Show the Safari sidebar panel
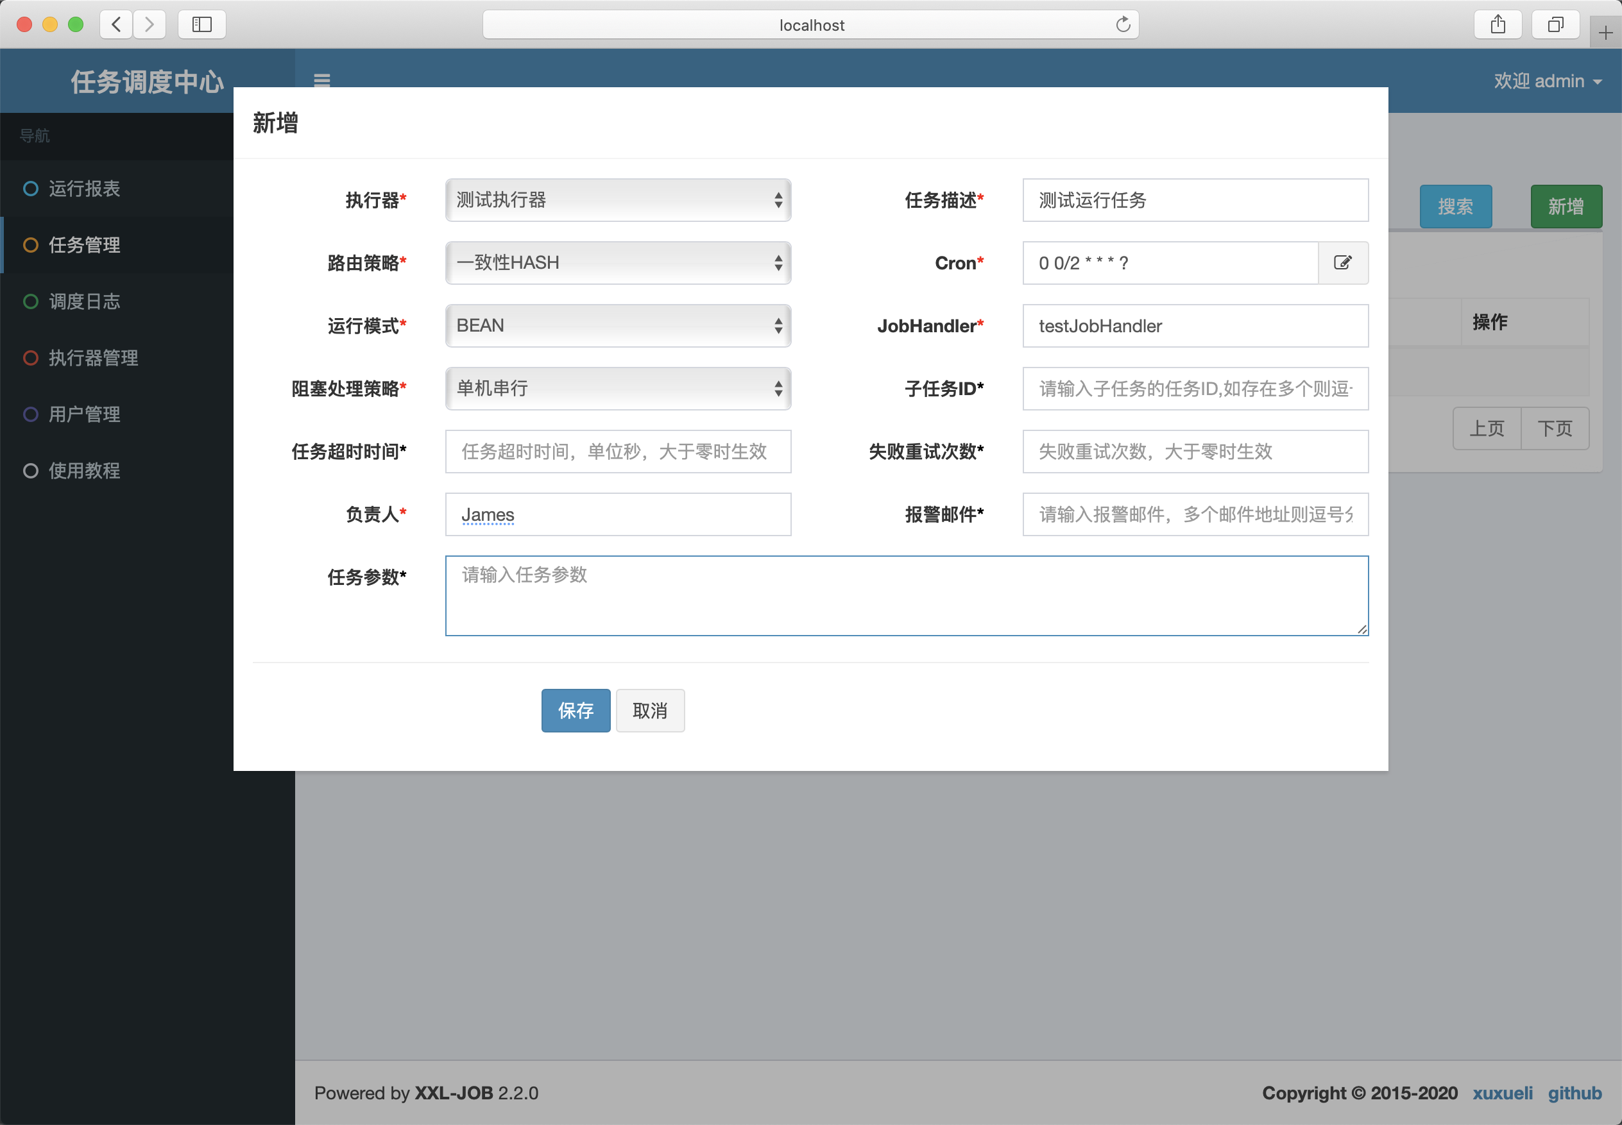The width and height of the screenshot is (1622, 1125). pyautogui.click(x=201, y=24)
